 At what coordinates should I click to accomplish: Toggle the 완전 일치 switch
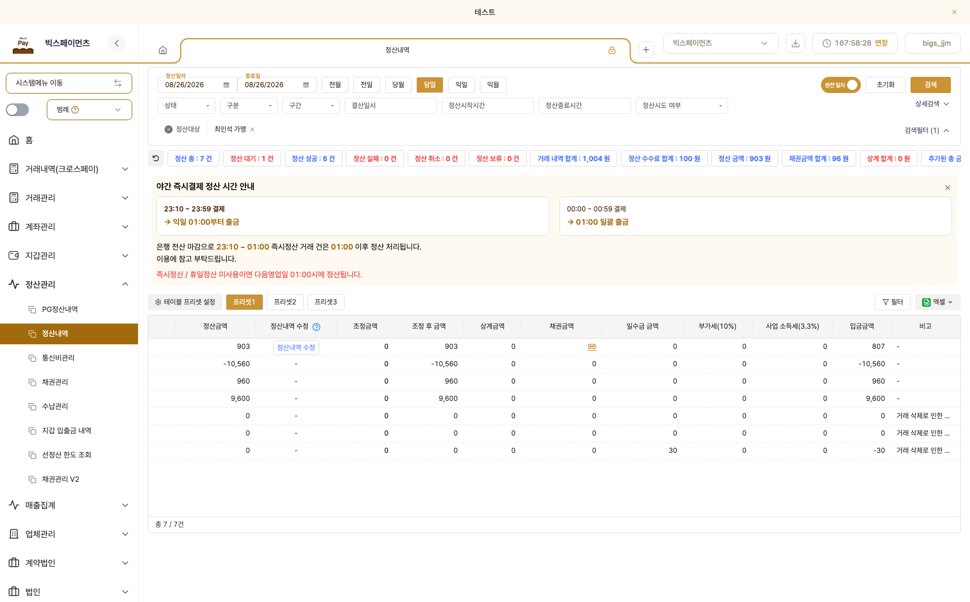[841, 85]
